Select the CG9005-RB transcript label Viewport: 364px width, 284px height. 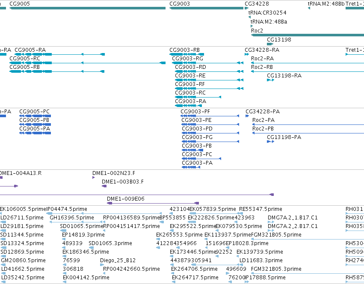[24, 67]
